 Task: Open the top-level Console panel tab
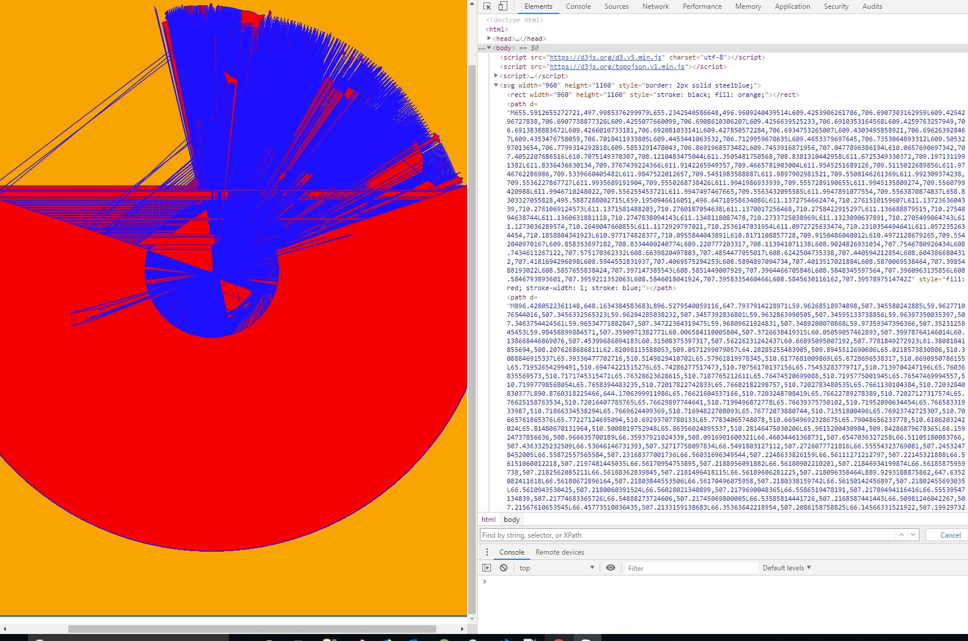pyautogui.click(x=578, y=6)
